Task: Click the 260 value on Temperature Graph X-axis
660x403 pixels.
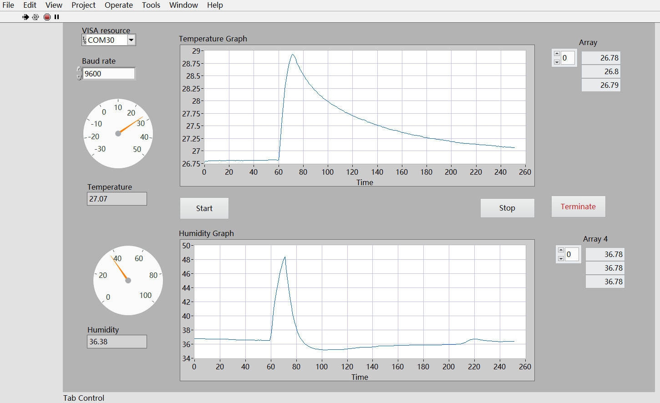Action: point(525,172)
